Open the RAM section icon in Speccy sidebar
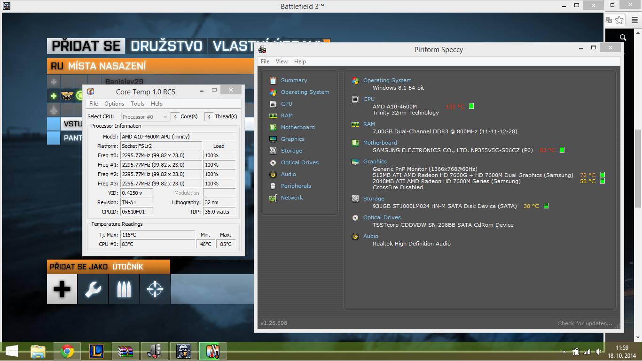The image size is (642, 361). click(x=273, y=115)
